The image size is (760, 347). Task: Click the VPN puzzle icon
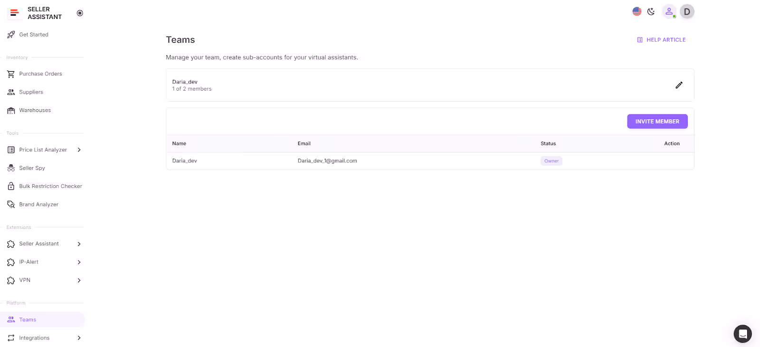[x=11, y=281]
